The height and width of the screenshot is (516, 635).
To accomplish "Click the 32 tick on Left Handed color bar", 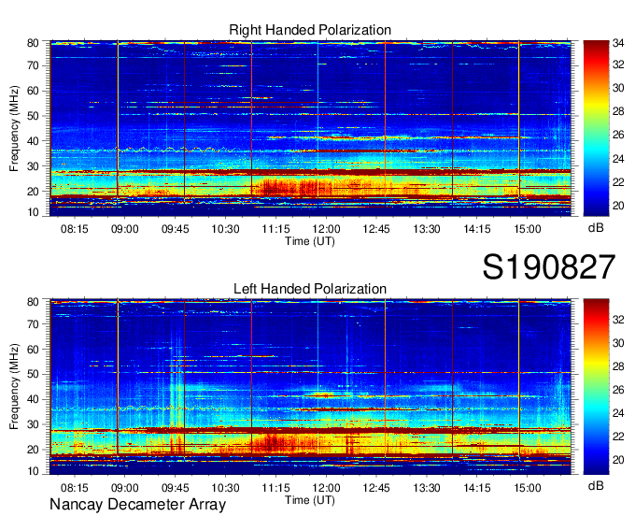I will click(618, 320).
